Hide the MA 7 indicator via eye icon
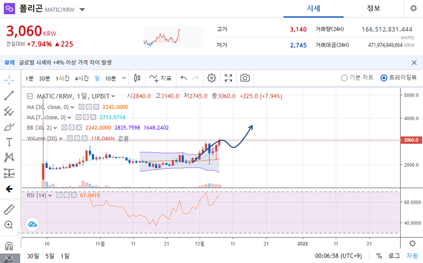This screenshot has width=423, height=263. (79, 117)
